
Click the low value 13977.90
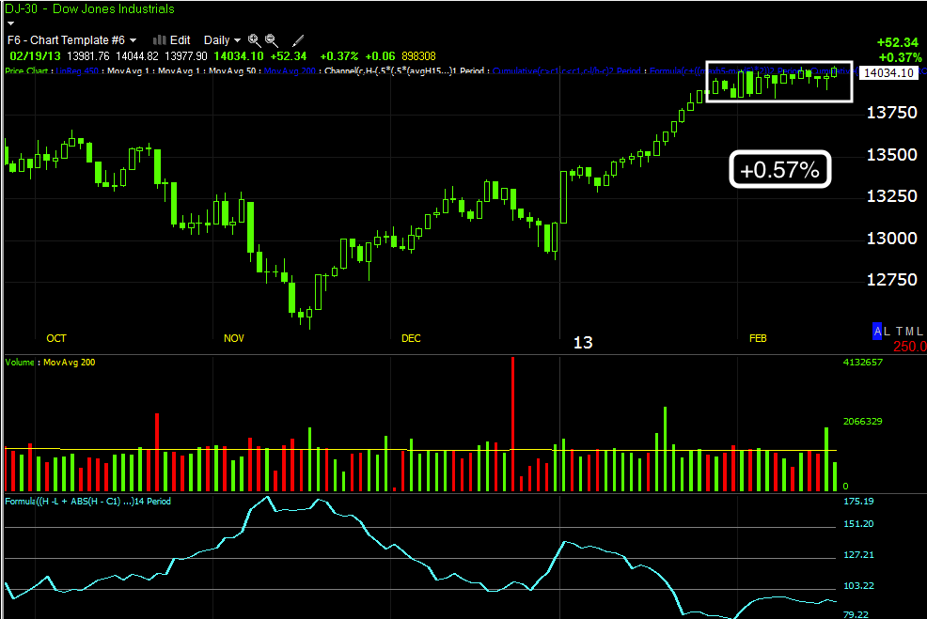point(185,56)
